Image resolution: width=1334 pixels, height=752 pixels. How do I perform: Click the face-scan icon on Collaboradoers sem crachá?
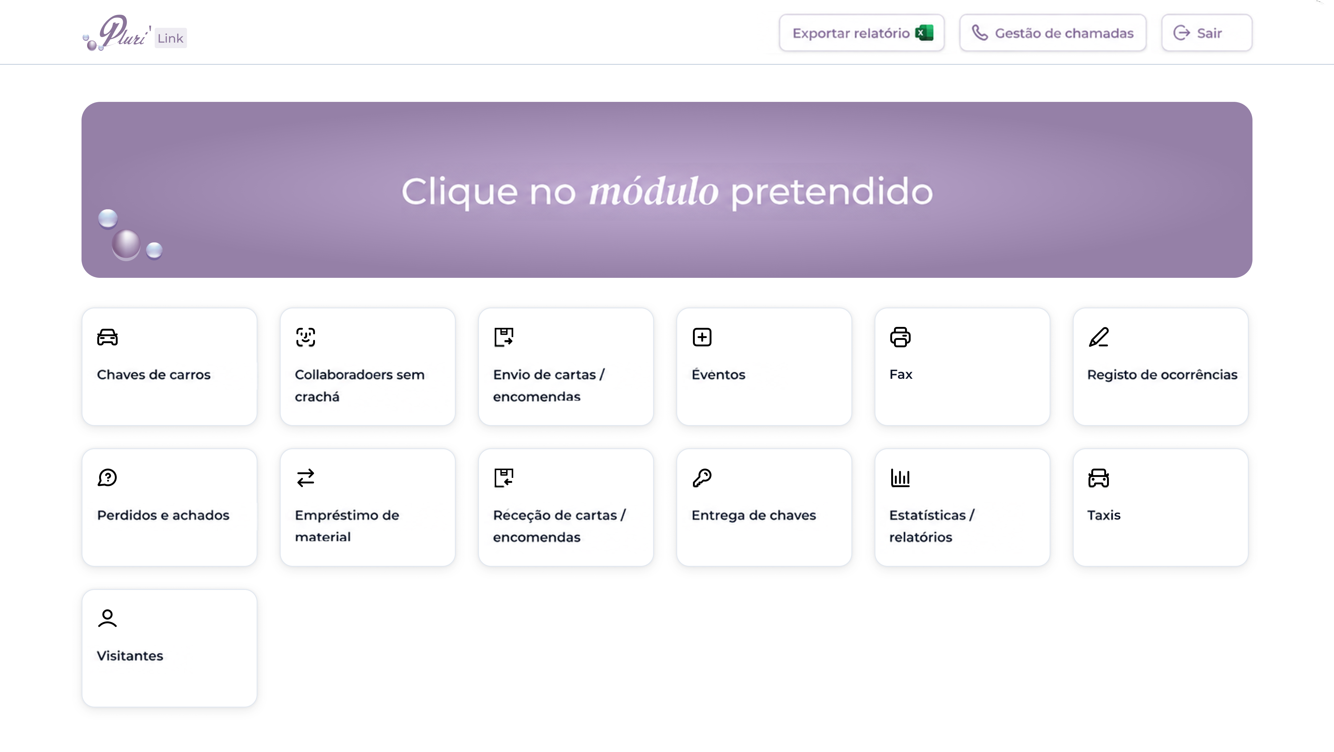click(x=305, y=337)
